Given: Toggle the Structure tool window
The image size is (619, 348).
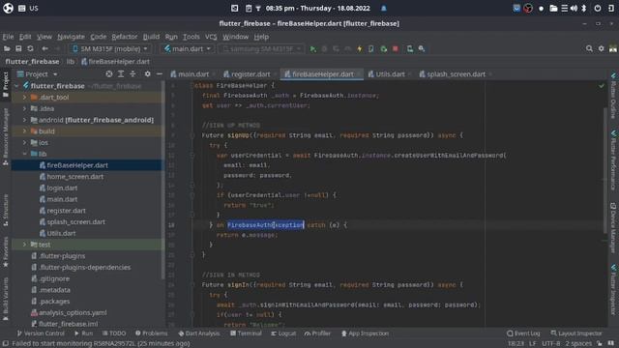Looking at the screenshot, I should click(x=6, y=210).
